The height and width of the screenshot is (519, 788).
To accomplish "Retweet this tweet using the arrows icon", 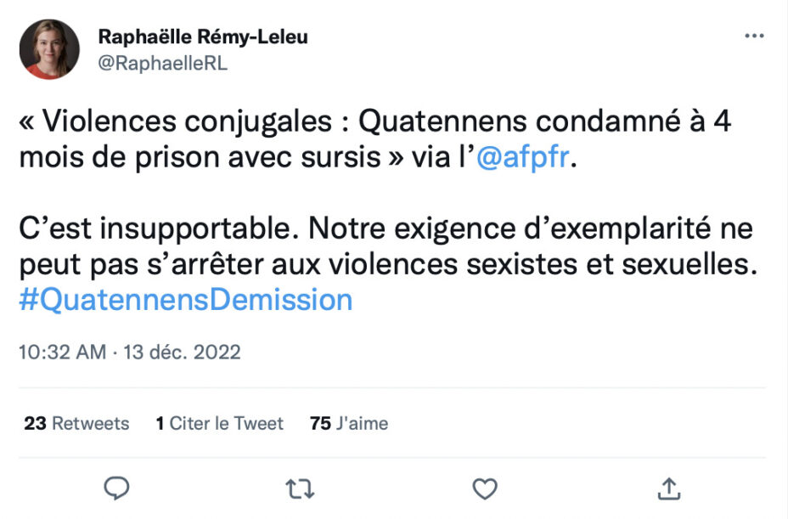I will [x=299, y=488].
